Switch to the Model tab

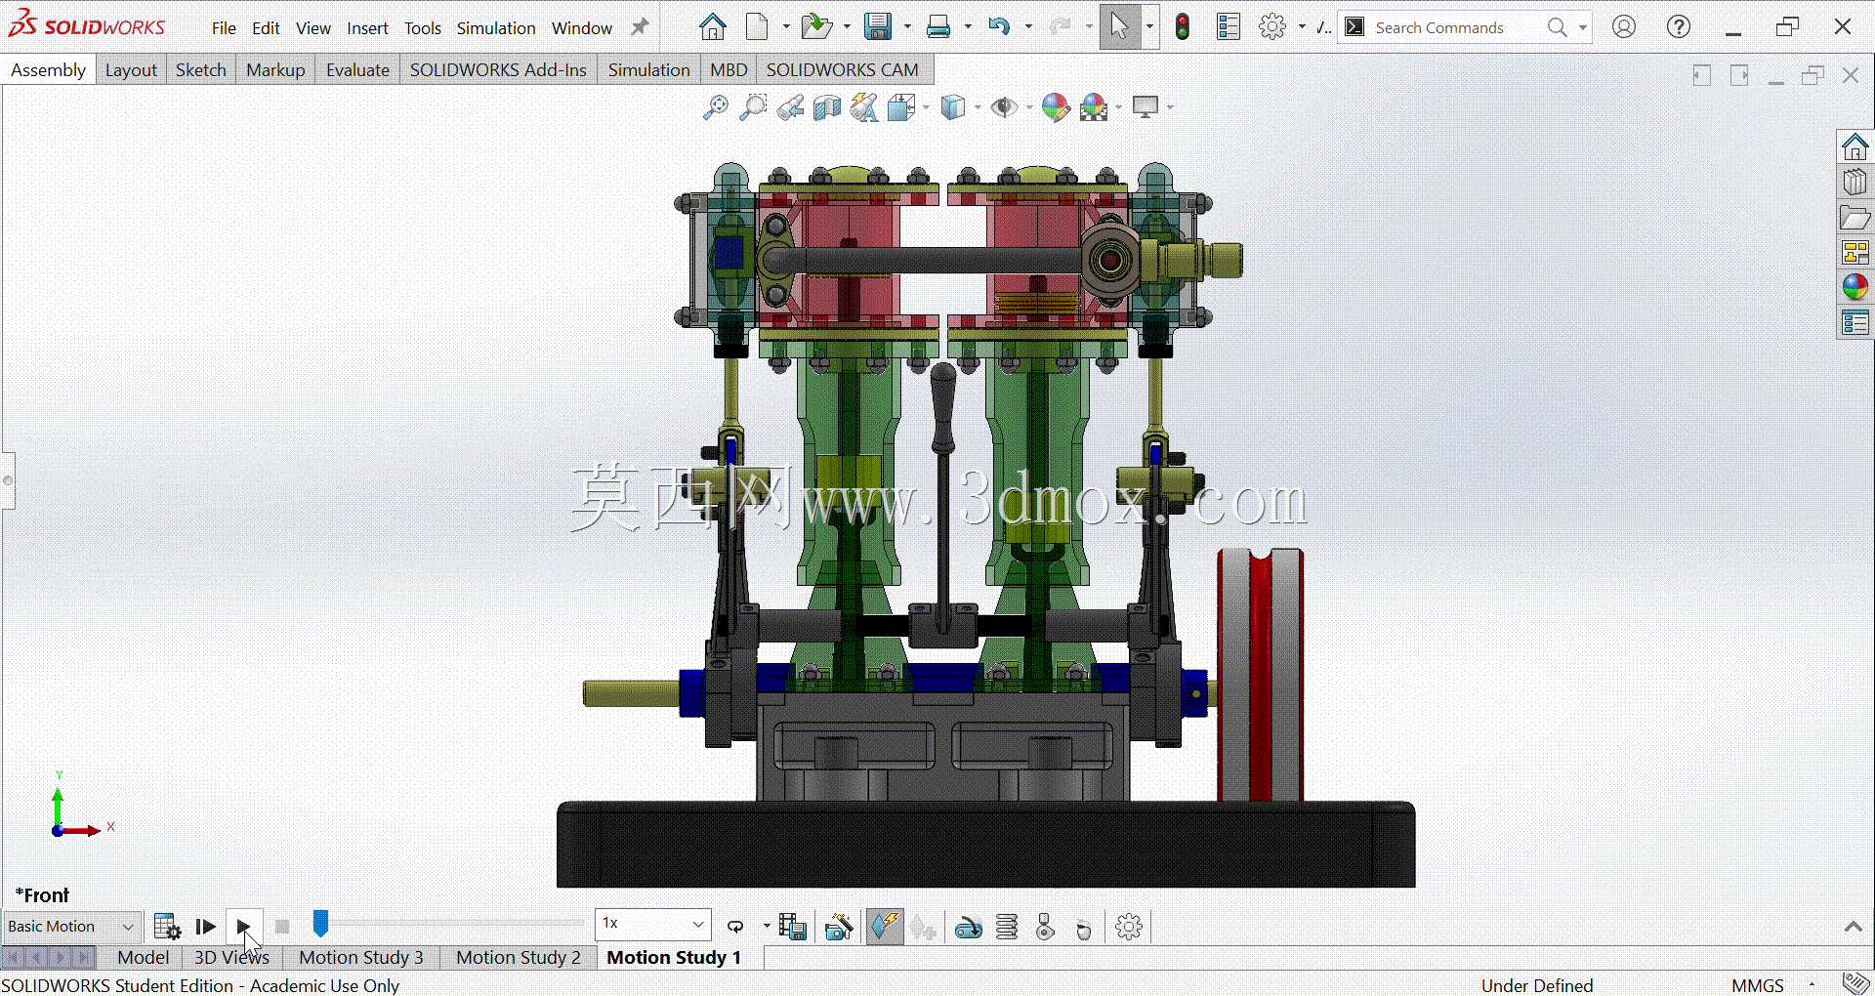point(144,958)
